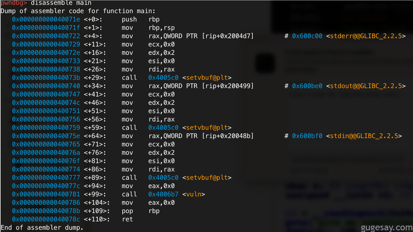Screen dimensions: 413x232
Task: Click the setvbuf@plt call at main+59
Action: coord(207,128)
